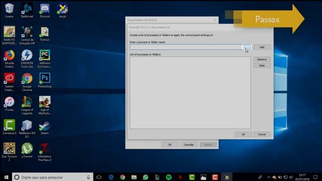The width and height of the screenshot is (322, 181).
Task: Open Chrome from the taskbar
Action: click(123, 177)
